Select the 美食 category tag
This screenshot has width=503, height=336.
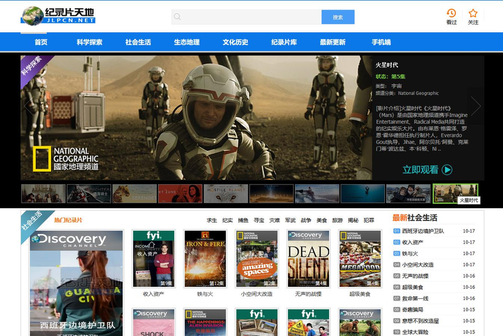pyautogui.click(x=321, y=220)
